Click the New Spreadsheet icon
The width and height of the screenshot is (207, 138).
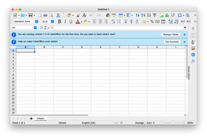15,15
